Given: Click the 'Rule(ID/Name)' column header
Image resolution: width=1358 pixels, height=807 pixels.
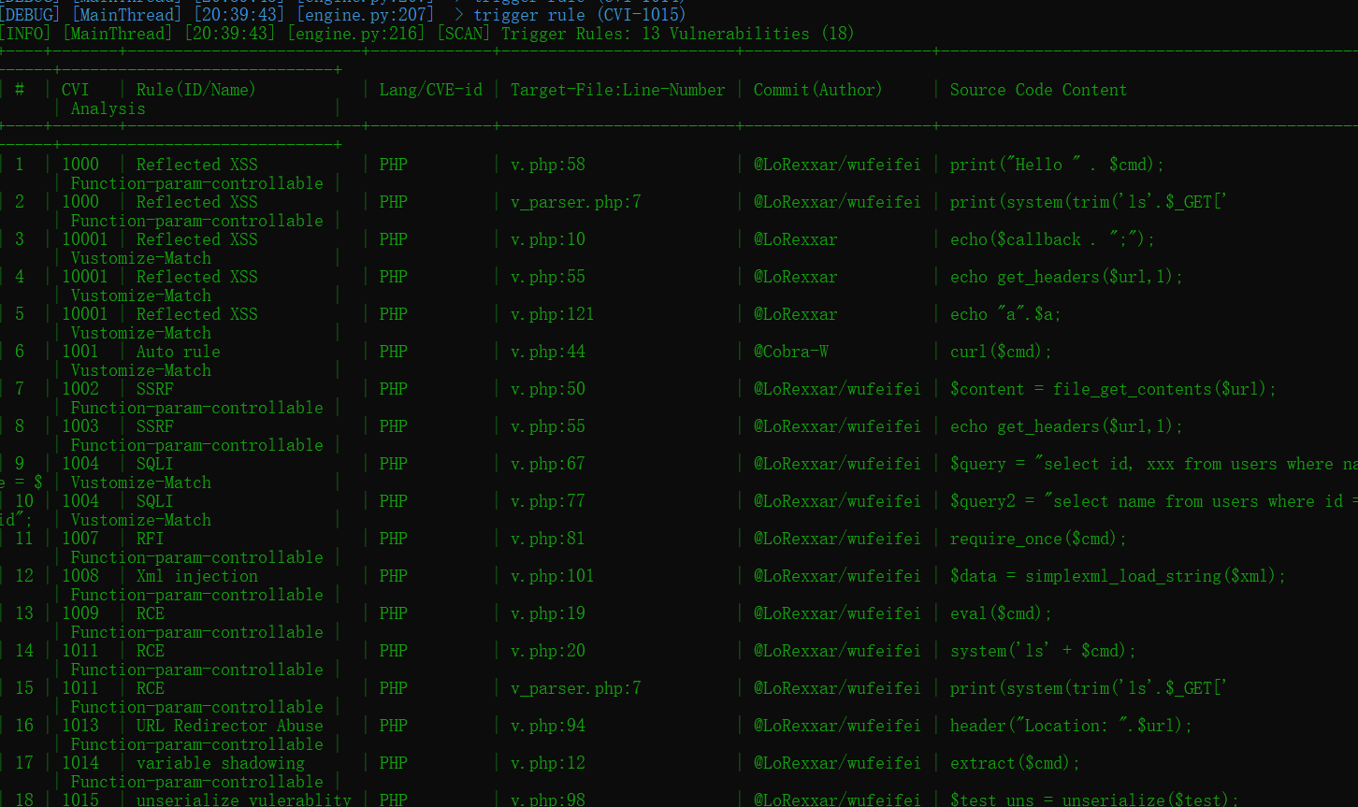Looking at the screenshot, I should pyautogui.click(x=196, y=90).
